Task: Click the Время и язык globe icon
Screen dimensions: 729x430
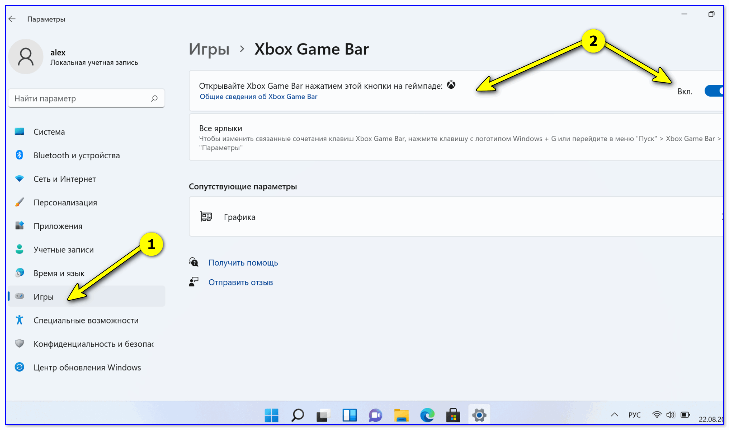Action: (20, 272)
